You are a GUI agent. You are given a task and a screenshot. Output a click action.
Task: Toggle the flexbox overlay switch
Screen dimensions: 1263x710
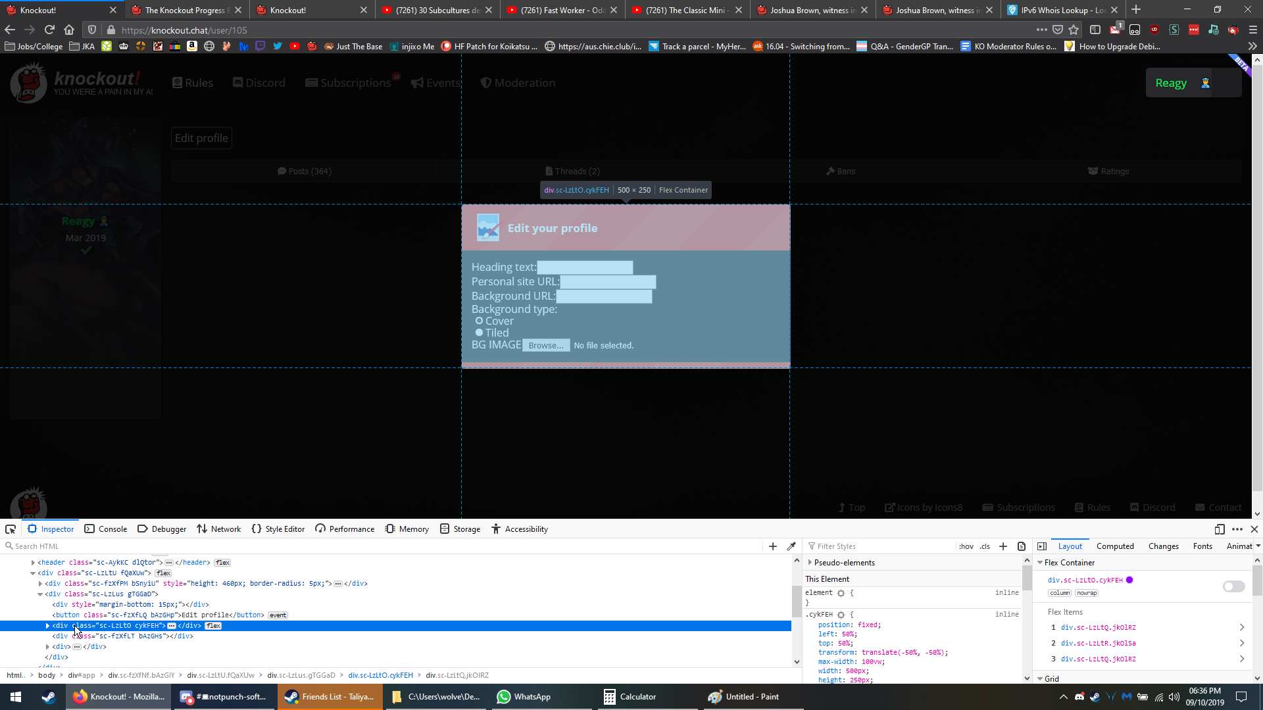[x=1234, y=586]
